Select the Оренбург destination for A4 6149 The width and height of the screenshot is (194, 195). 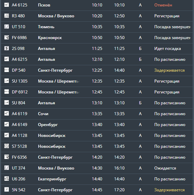(48, 125)
